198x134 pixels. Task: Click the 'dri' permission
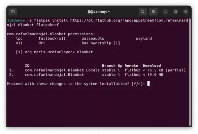[x=42, y=43]
